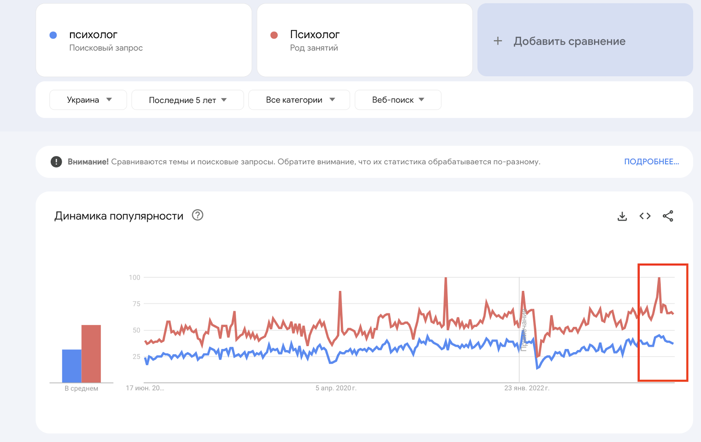The width and height of the screenshot is (701, 442).
Task: Edit the психолог Поисковый запрос term card
Action: pyautogui.click(x=144, y=40)
